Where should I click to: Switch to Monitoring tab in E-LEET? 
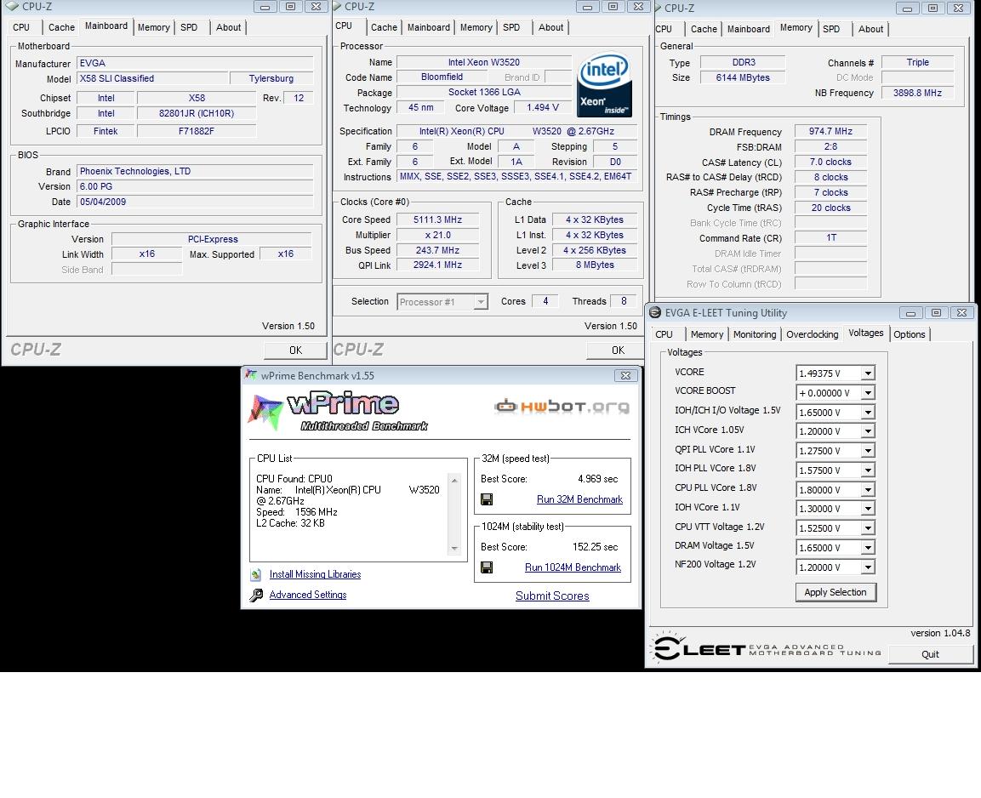(755, 334)
